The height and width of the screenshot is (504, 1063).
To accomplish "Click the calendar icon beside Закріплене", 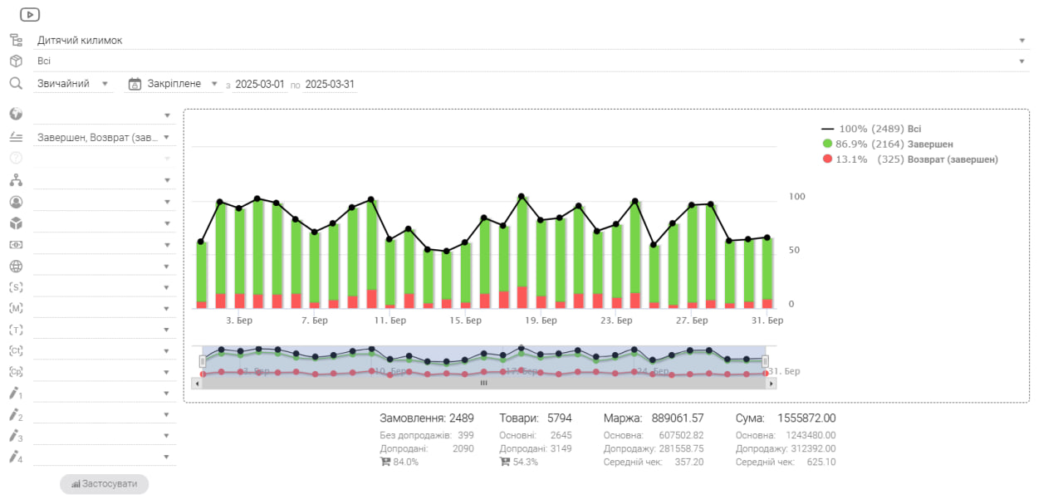I will tap(135, 84).
